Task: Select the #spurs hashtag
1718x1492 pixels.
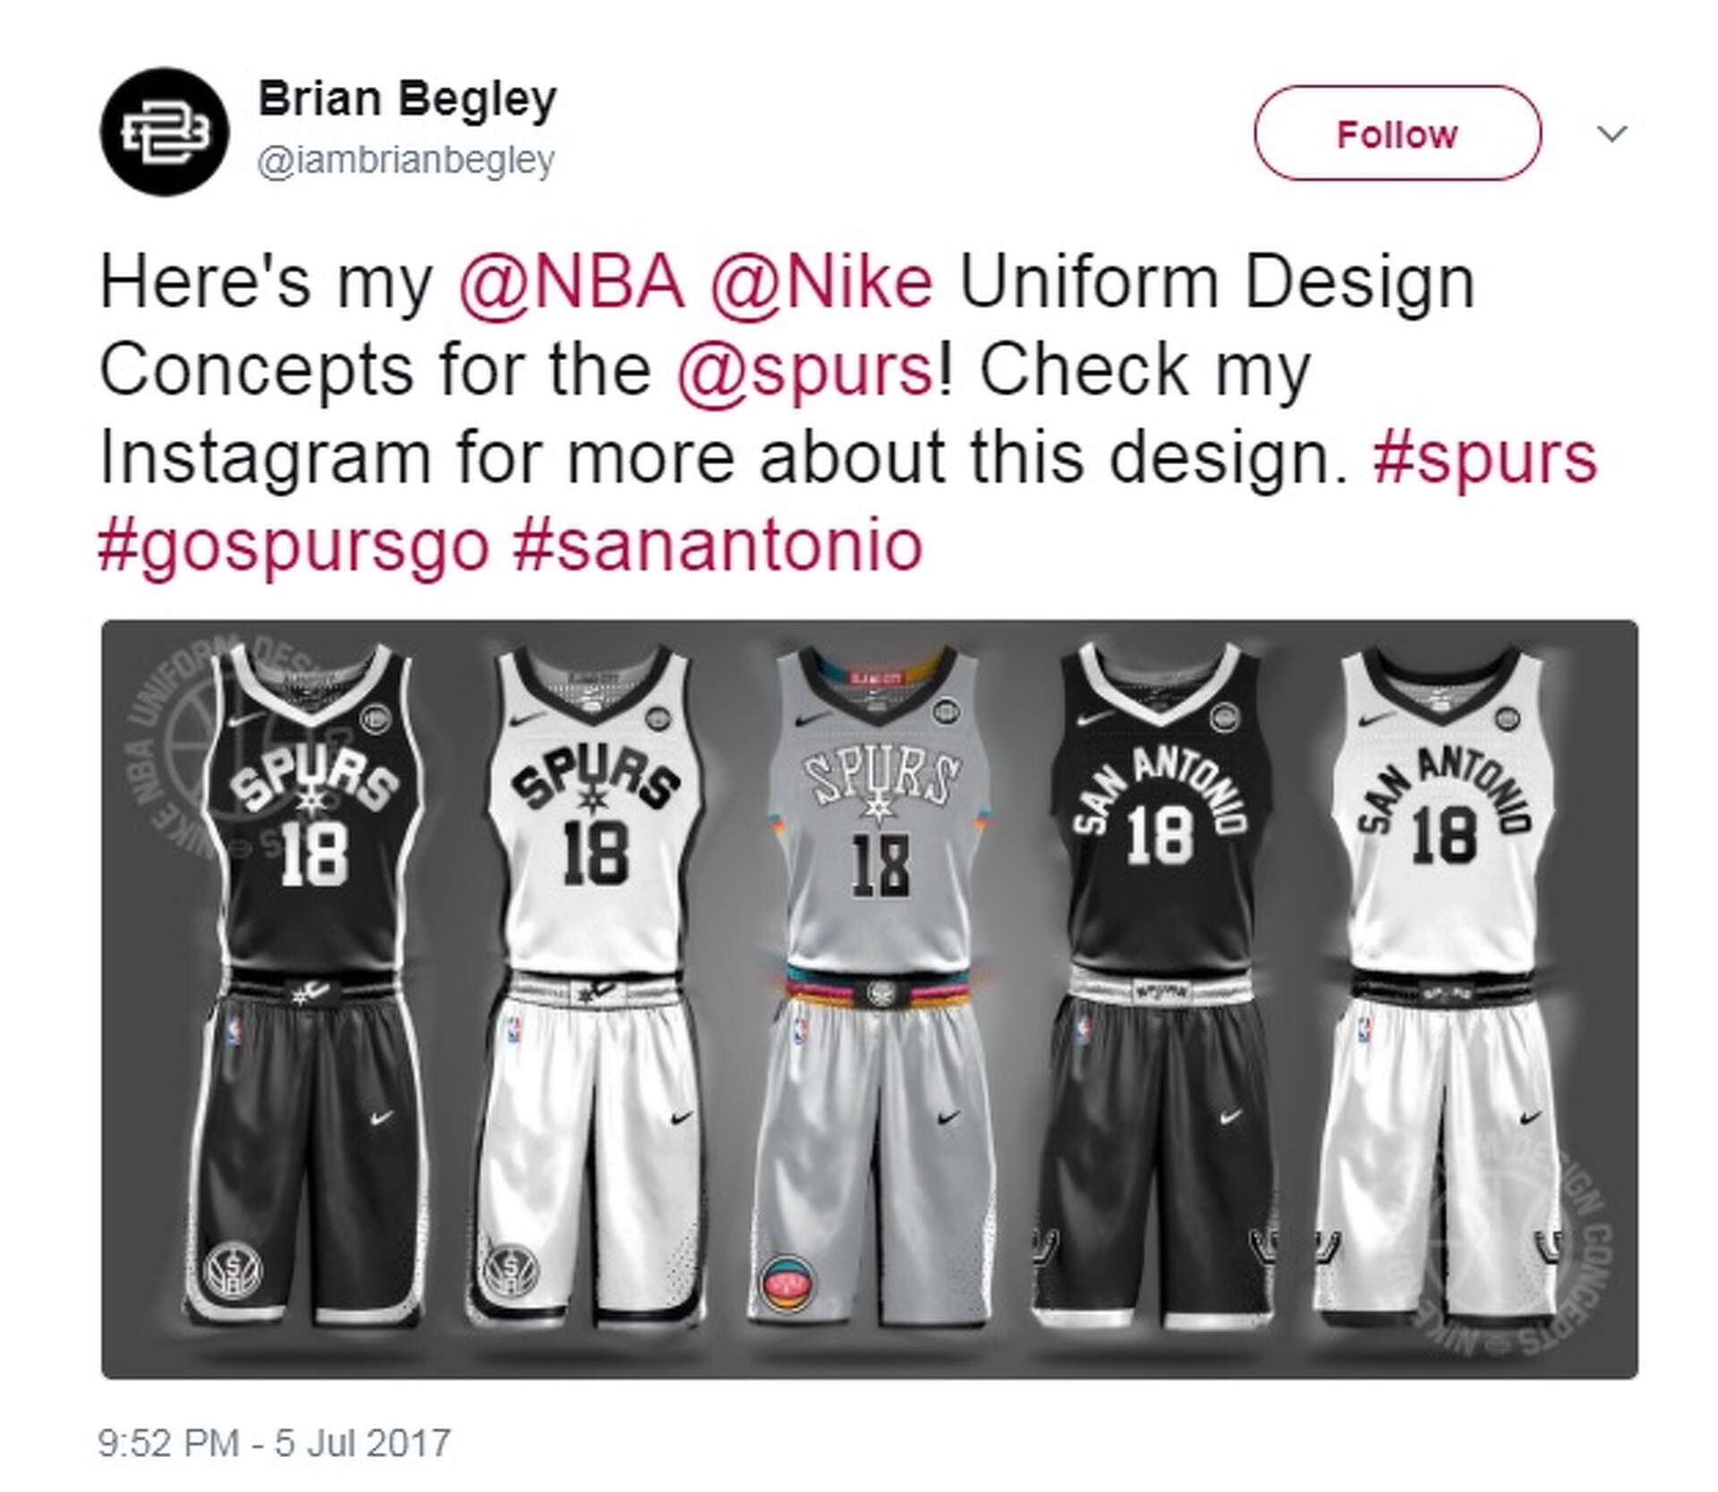Action: [x=1484, y=457]
